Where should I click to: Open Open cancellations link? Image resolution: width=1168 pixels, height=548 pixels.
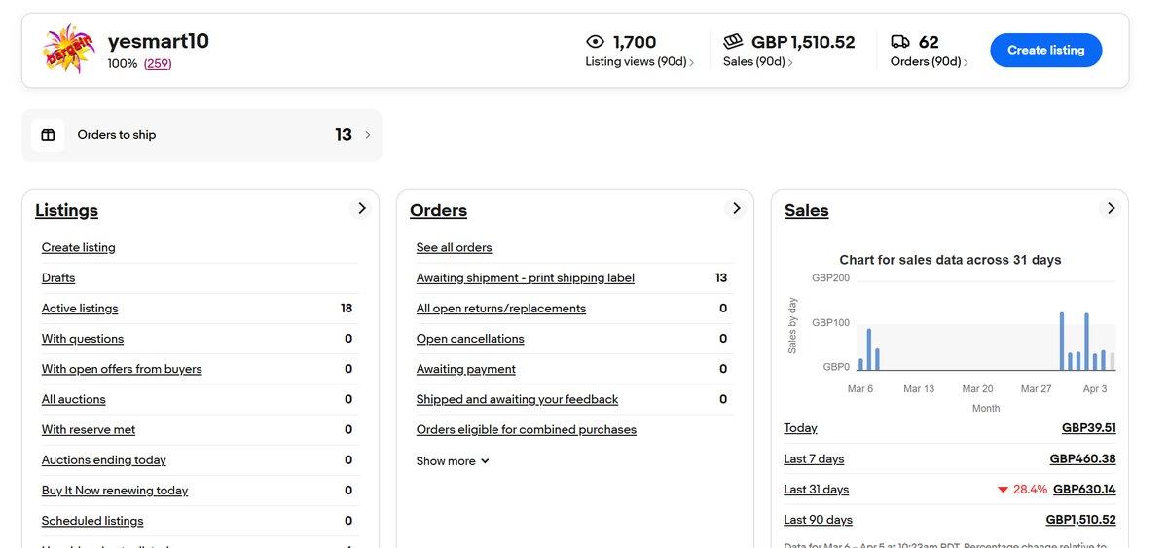(470, 339)
